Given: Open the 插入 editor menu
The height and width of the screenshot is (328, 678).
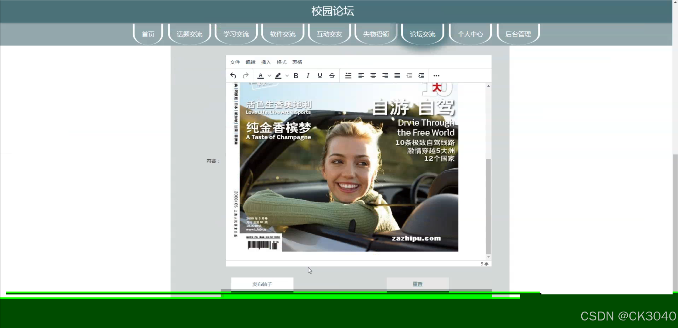Looking at the screenshot, I should pyautogui.click(x=266, y=62).
